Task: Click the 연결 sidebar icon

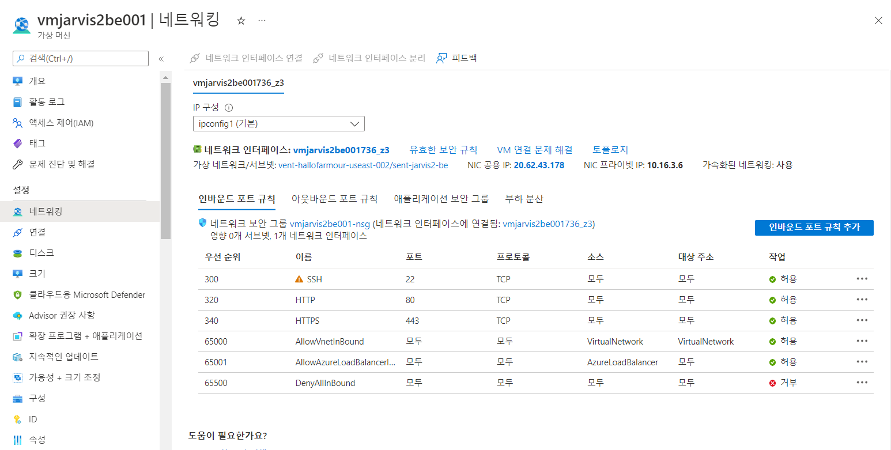Action: pyautogui.click(x=18, y=232)
